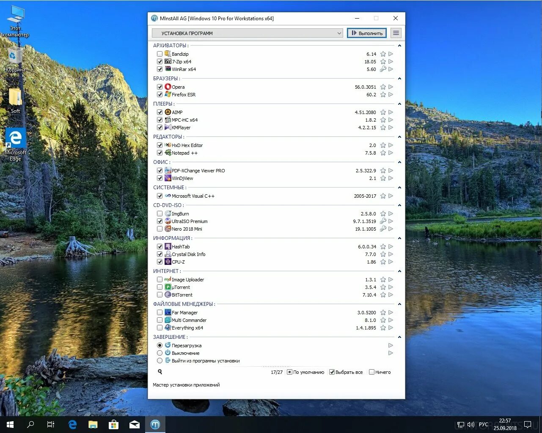Click the play arrow in CPU-Z row
542x433 pixels.
coord(391,262)
